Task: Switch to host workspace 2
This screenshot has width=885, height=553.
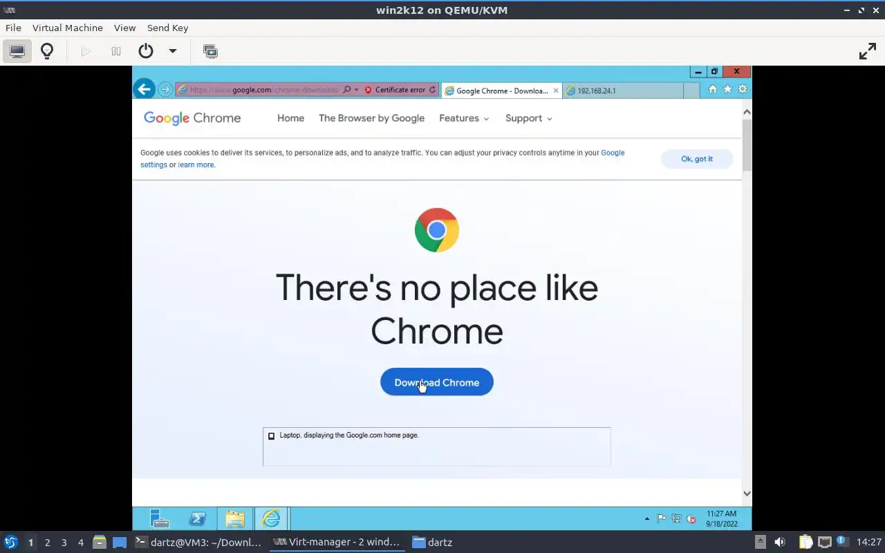Action: 48,543
